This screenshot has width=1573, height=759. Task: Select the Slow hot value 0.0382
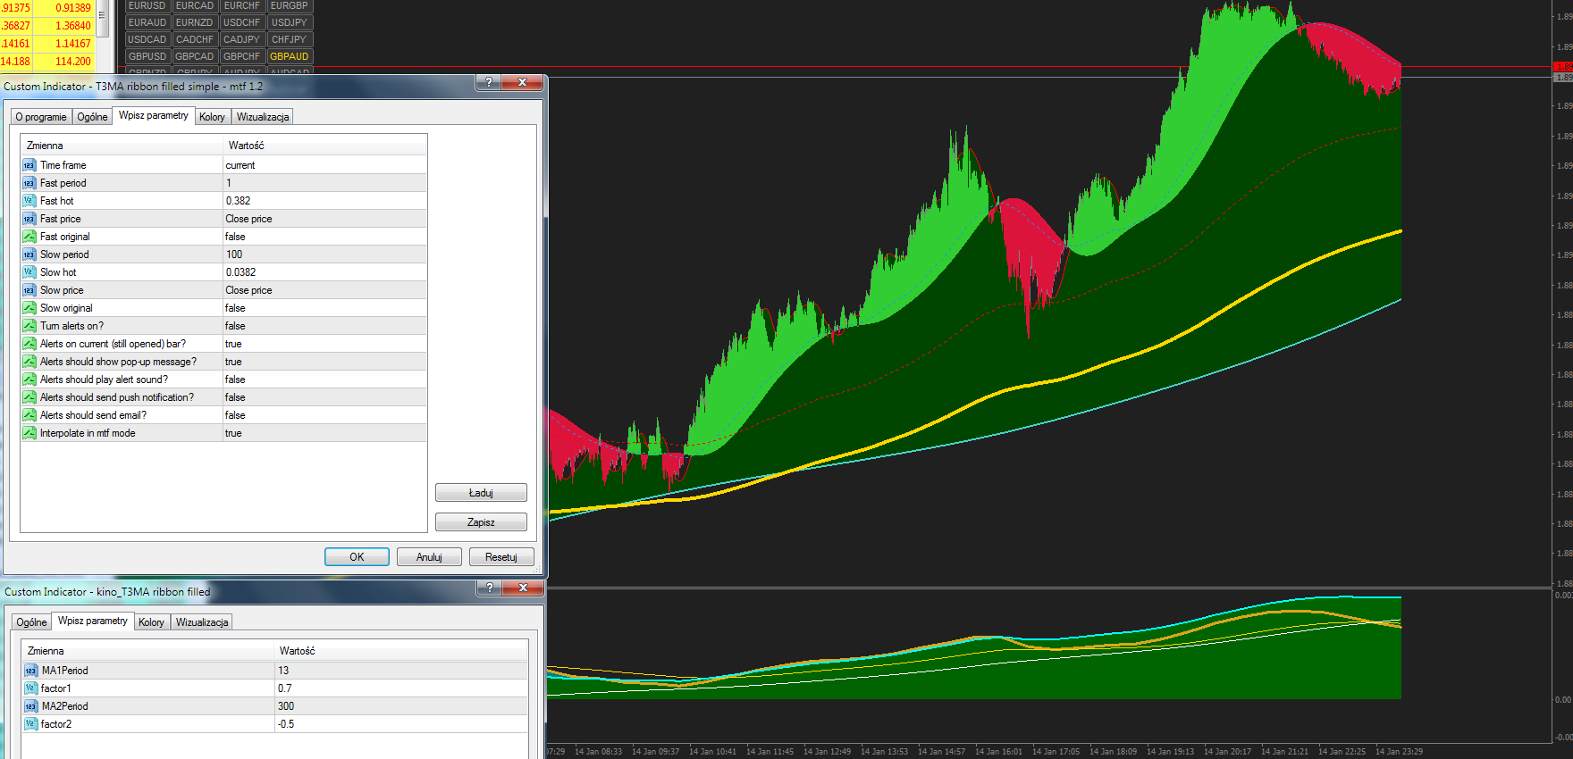240,272
